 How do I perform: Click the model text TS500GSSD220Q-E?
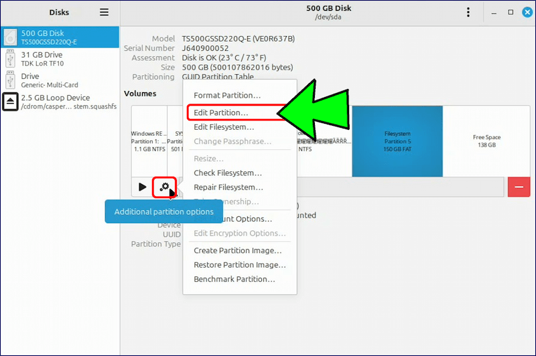(x=239, y=39)
